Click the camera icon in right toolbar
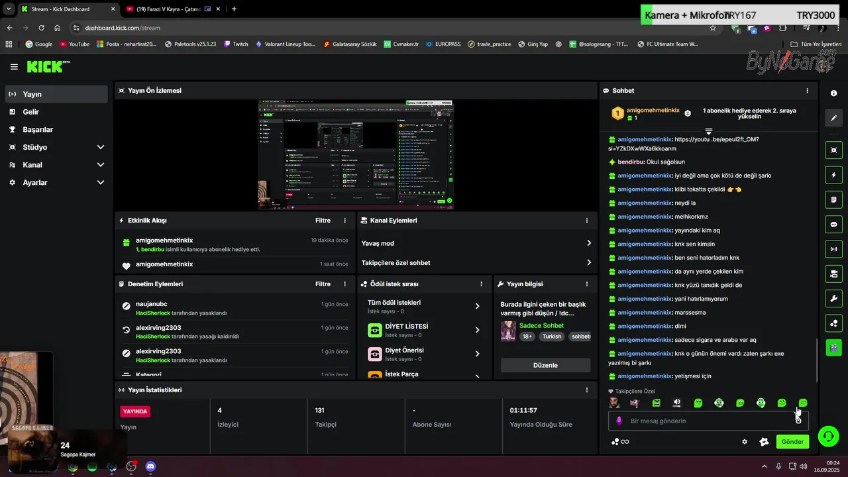The height and width of the screenshot is (477, 848). point(834,274)
